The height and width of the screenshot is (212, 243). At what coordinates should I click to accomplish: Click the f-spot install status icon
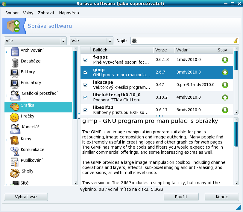tap(225, 60)
